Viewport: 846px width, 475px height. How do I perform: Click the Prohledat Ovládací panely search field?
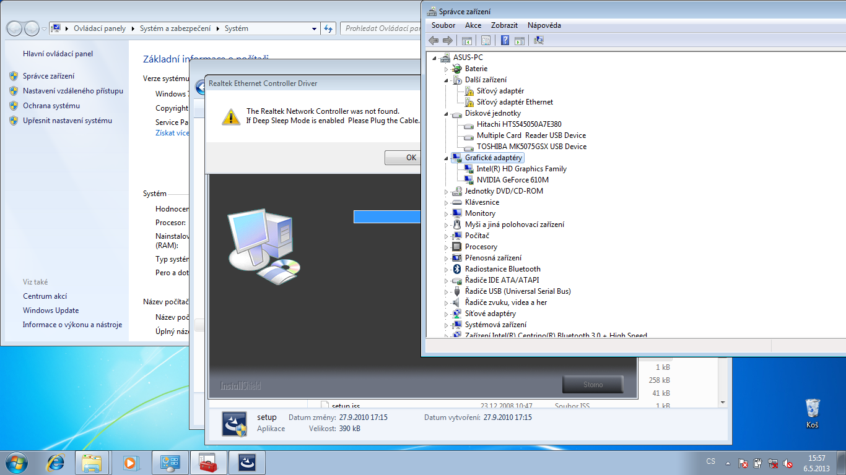pos(382,28)
